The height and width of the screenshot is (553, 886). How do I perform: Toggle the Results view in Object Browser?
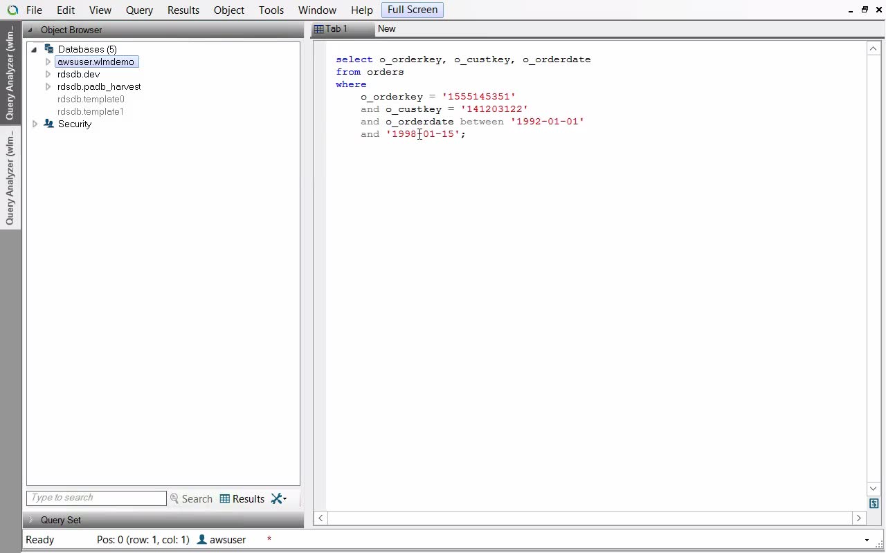click(x=242, y=498)
